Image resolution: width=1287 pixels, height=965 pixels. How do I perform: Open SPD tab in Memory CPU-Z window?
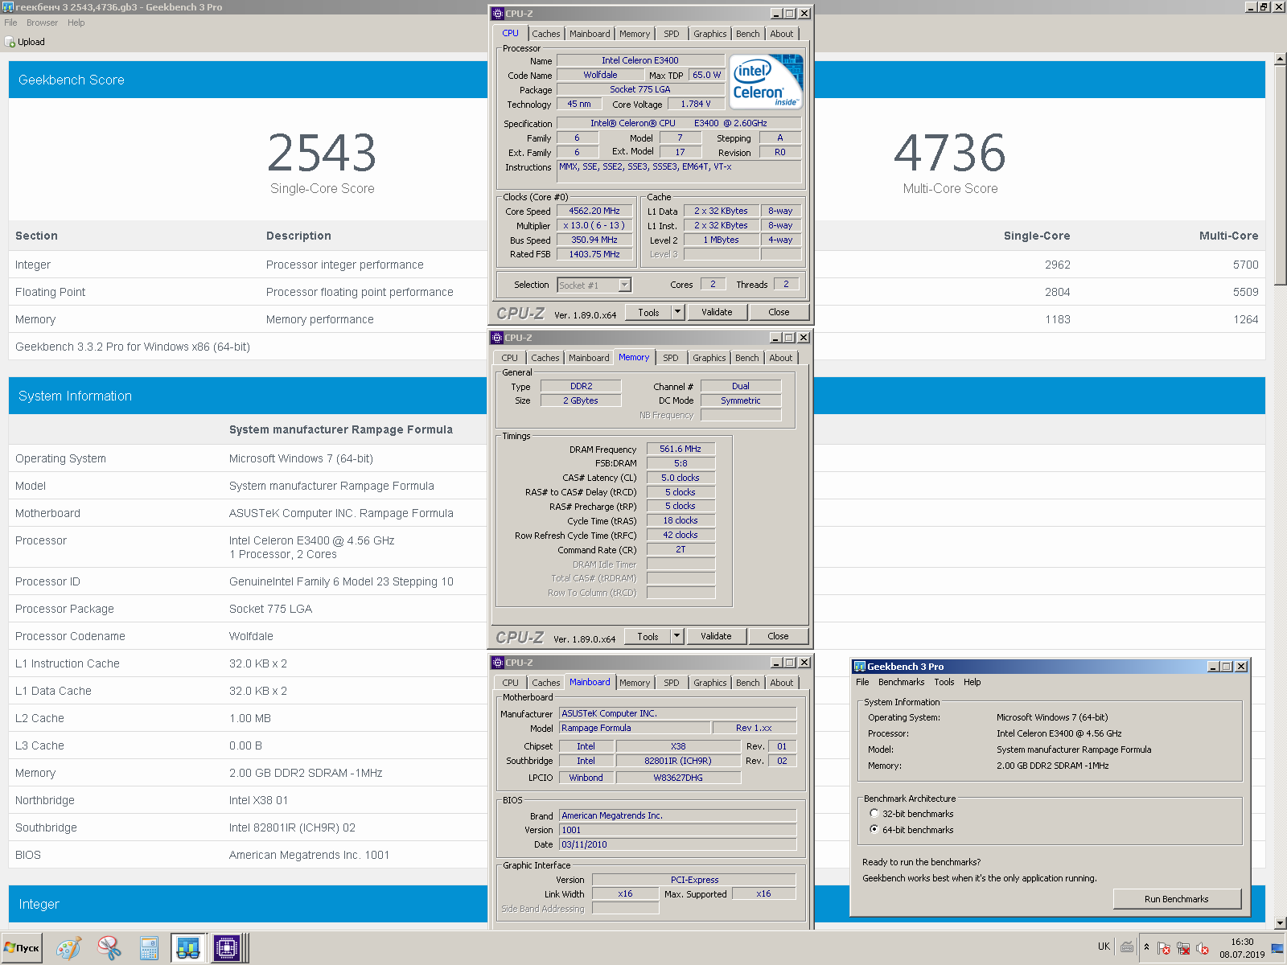[x=671, y=358]
